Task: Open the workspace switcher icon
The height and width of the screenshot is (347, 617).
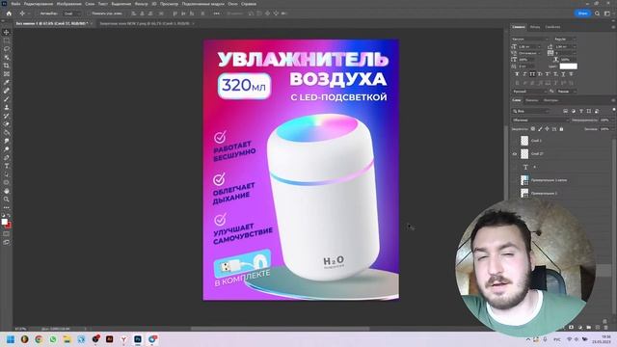Action: coord(606,13)
